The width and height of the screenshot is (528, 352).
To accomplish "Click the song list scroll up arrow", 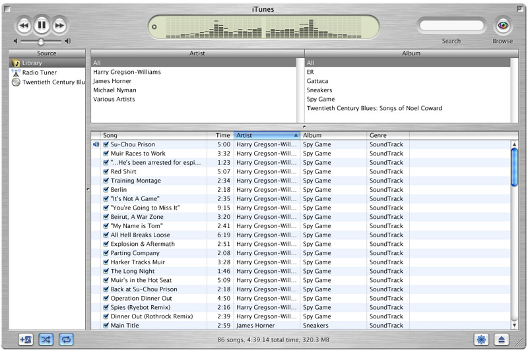I will point(514,144).
